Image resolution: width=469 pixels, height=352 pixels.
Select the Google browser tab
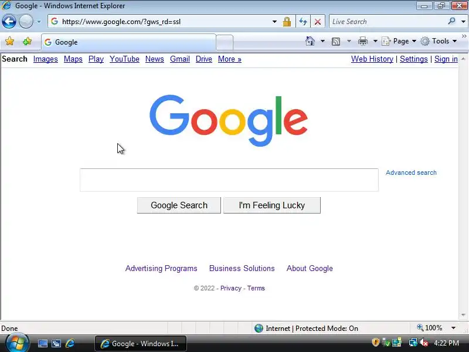pos(128,42)
